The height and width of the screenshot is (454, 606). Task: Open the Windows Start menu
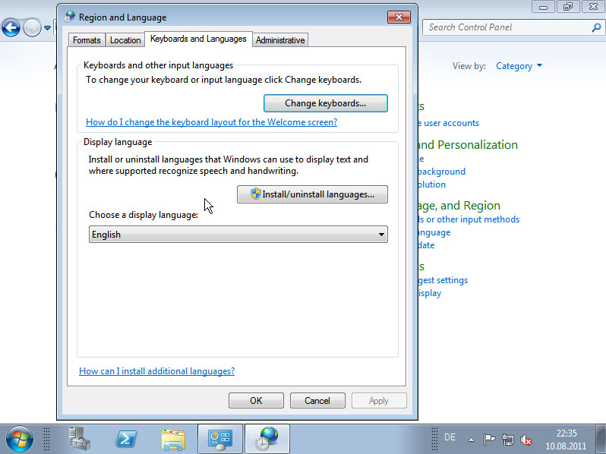point(19,438)
